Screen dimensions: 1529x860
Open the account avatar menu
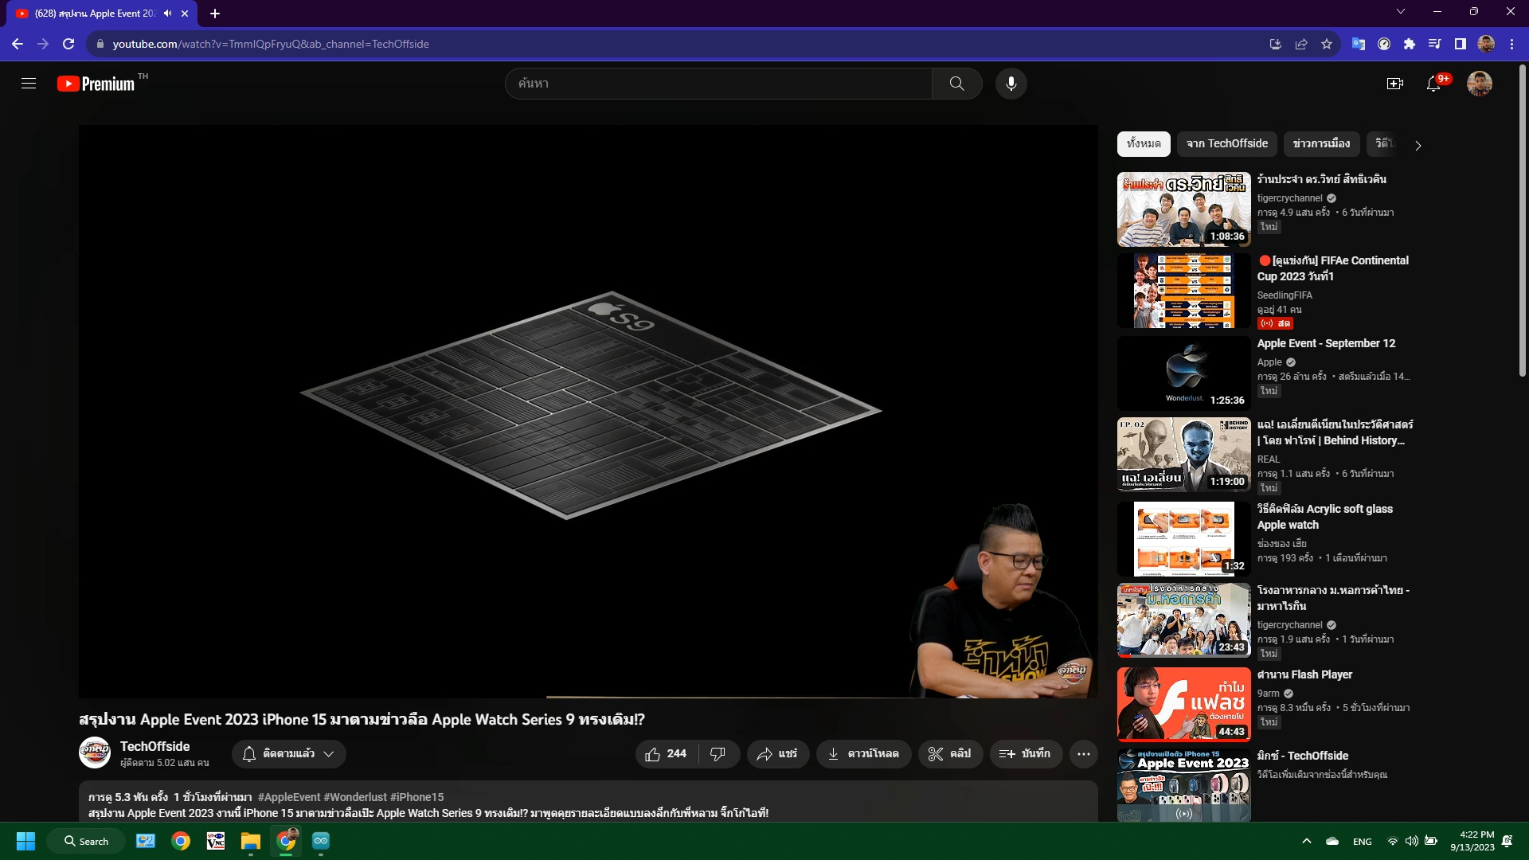(x=1479, y=84)
